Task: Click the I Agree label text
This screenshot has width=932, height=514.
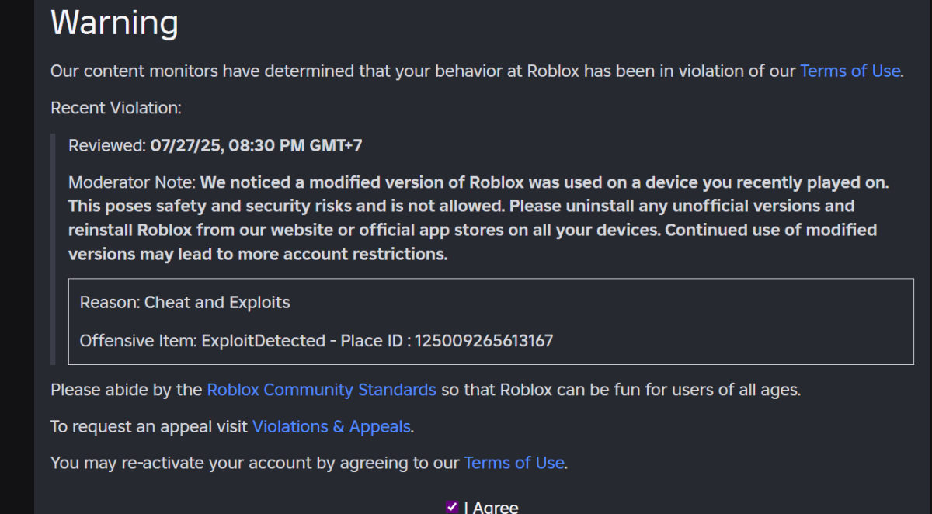Action: 491,508
